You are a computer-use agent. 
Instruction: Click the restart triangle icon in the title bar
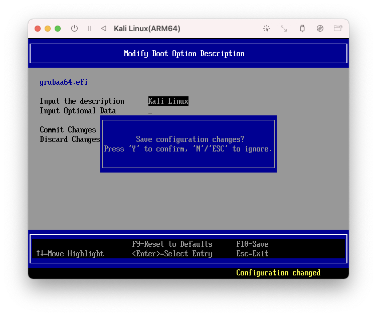click(x=104, y=29)
